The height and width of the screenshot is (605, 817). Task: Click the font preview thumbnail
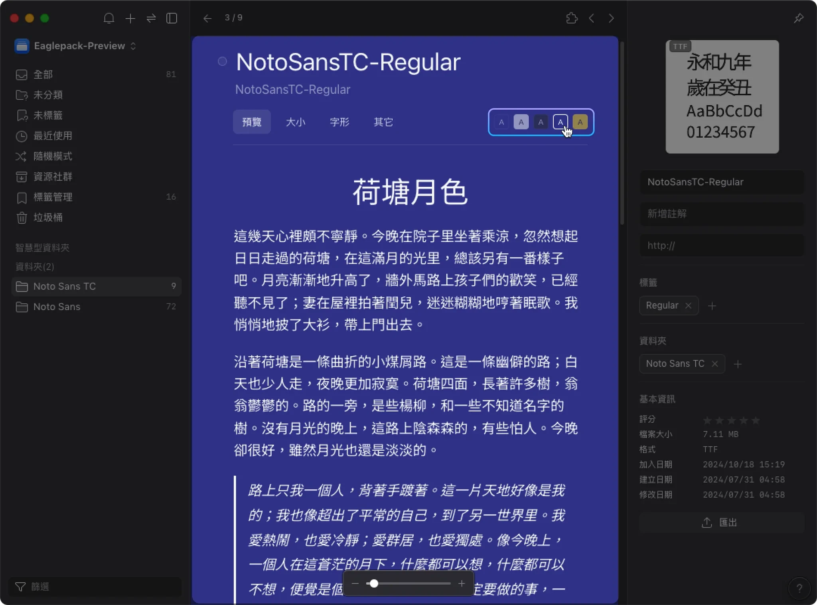tap(722, 97)
